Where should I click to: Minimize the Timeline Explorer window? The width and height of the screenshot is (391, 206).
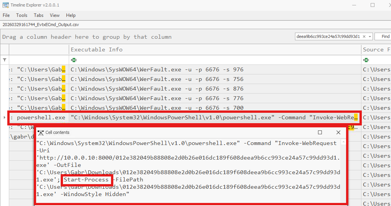pos(355,5)
